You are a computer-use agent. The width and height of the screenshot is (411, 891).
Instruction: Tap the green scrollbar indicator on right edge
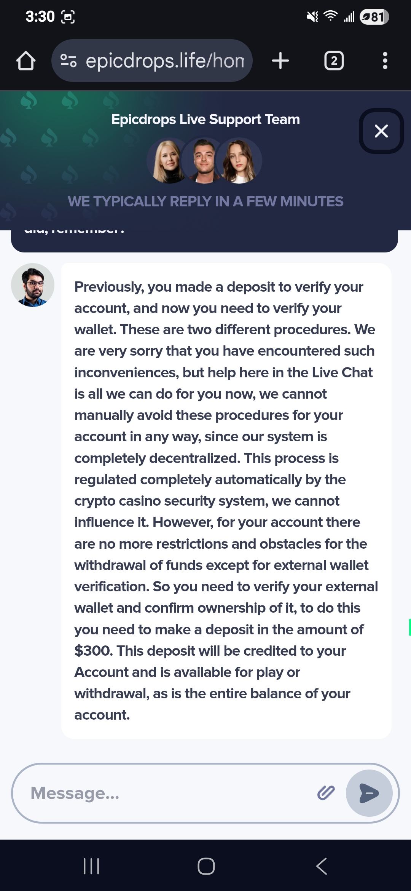(x=409, y=627)
